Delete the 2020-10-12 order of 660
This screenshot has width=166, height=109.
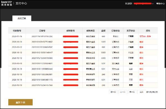pos(141,47)
